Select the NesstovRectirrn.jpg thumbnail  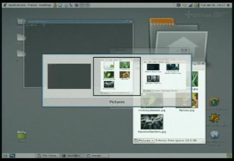[x=152, y=122]
